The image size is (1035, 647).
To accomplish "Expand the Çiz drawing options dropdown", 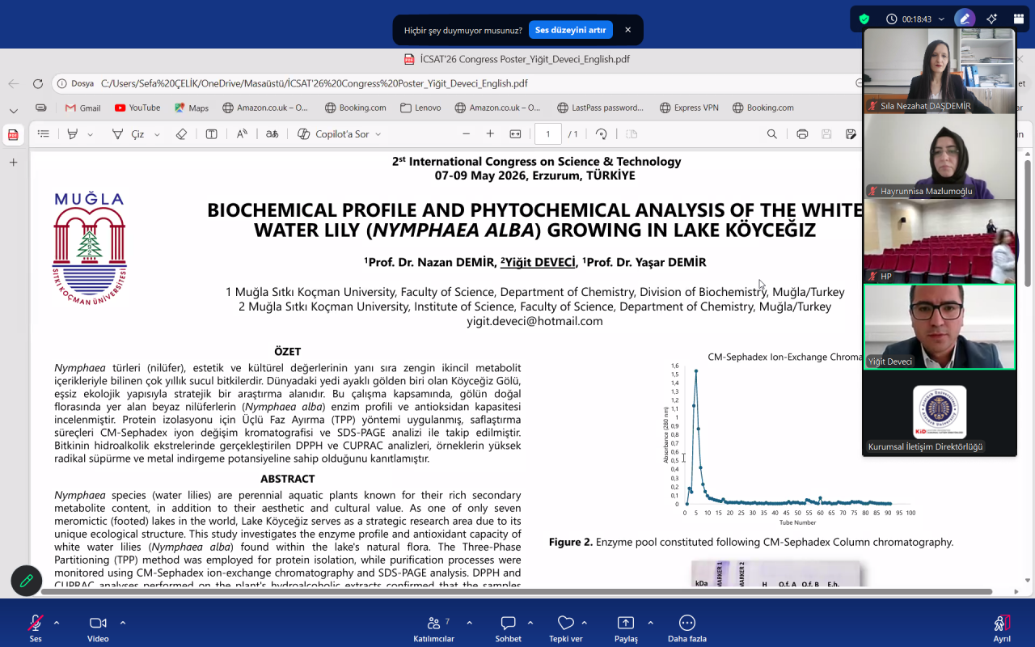I will tap(157, 134).
